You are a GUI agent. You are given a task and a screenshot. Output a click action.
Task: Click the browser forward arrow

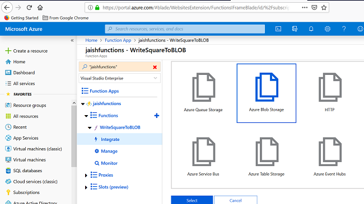click(x=18, y=8)
